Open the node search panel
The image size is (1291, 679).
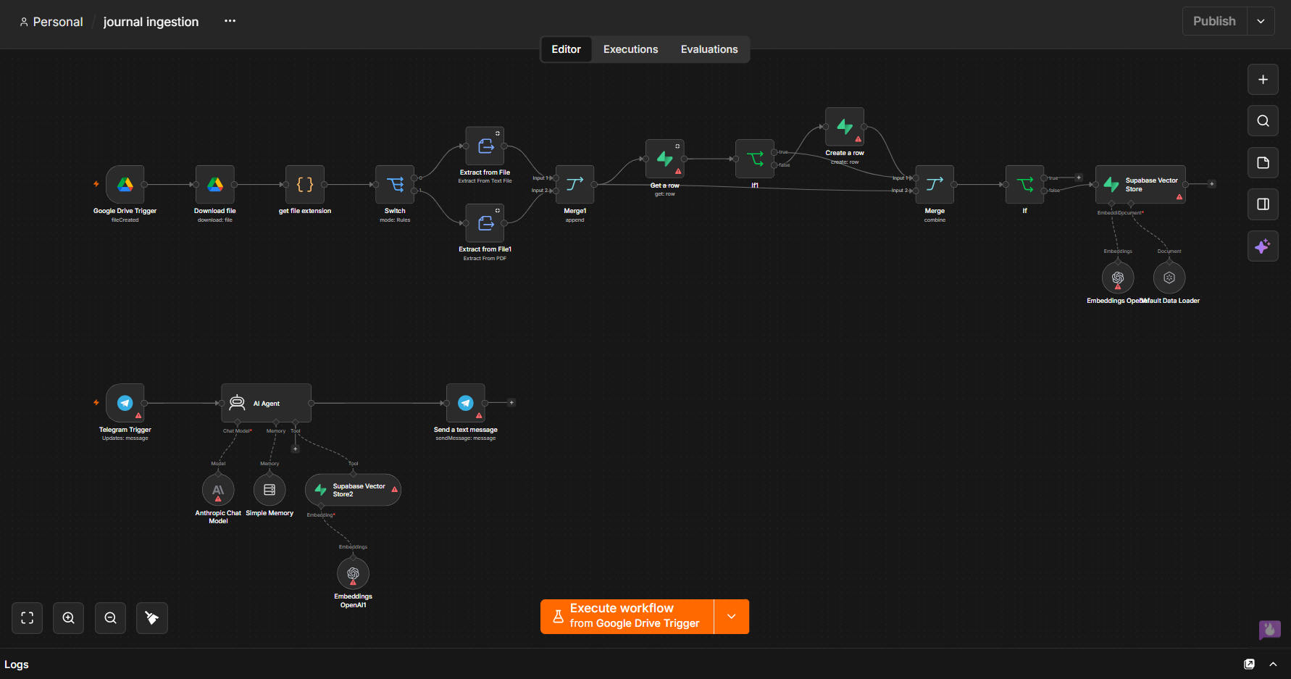[1263, 121]
